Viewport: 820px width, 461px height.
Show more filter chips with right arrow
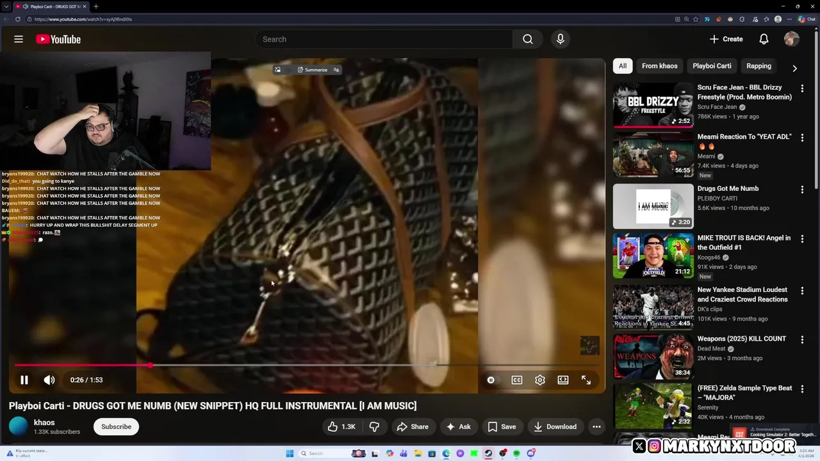794,68
